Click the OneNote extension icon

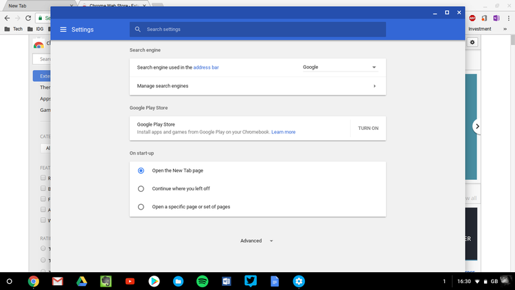pos(496,18)
